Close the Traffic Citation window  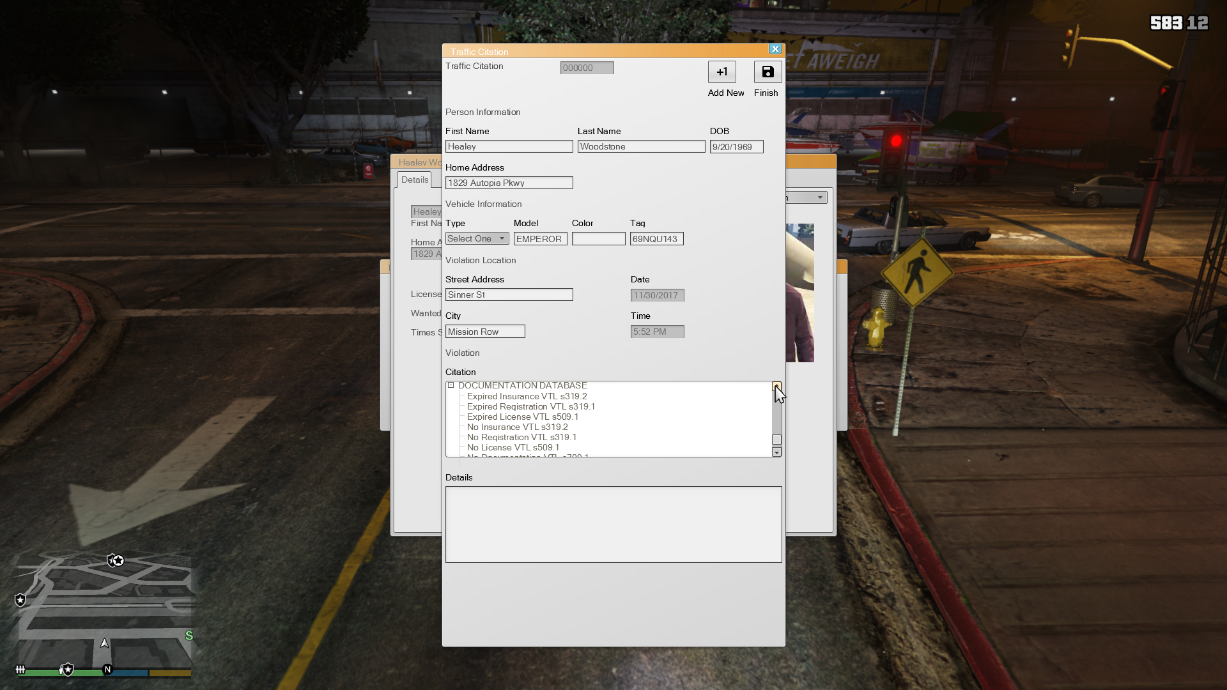[x=775, y=49]
